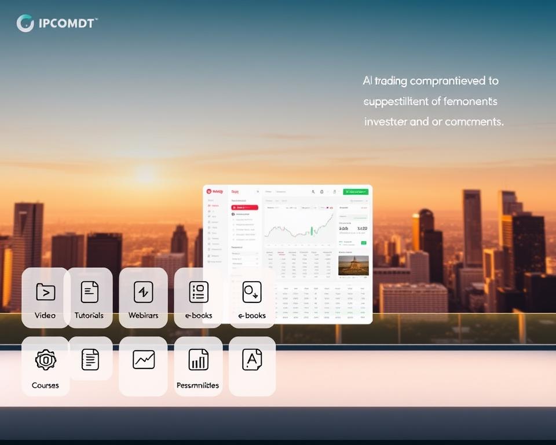Click the second e-books magnifier icon
The height and width of the screenshot is (445, 556).
coord(252,291)
